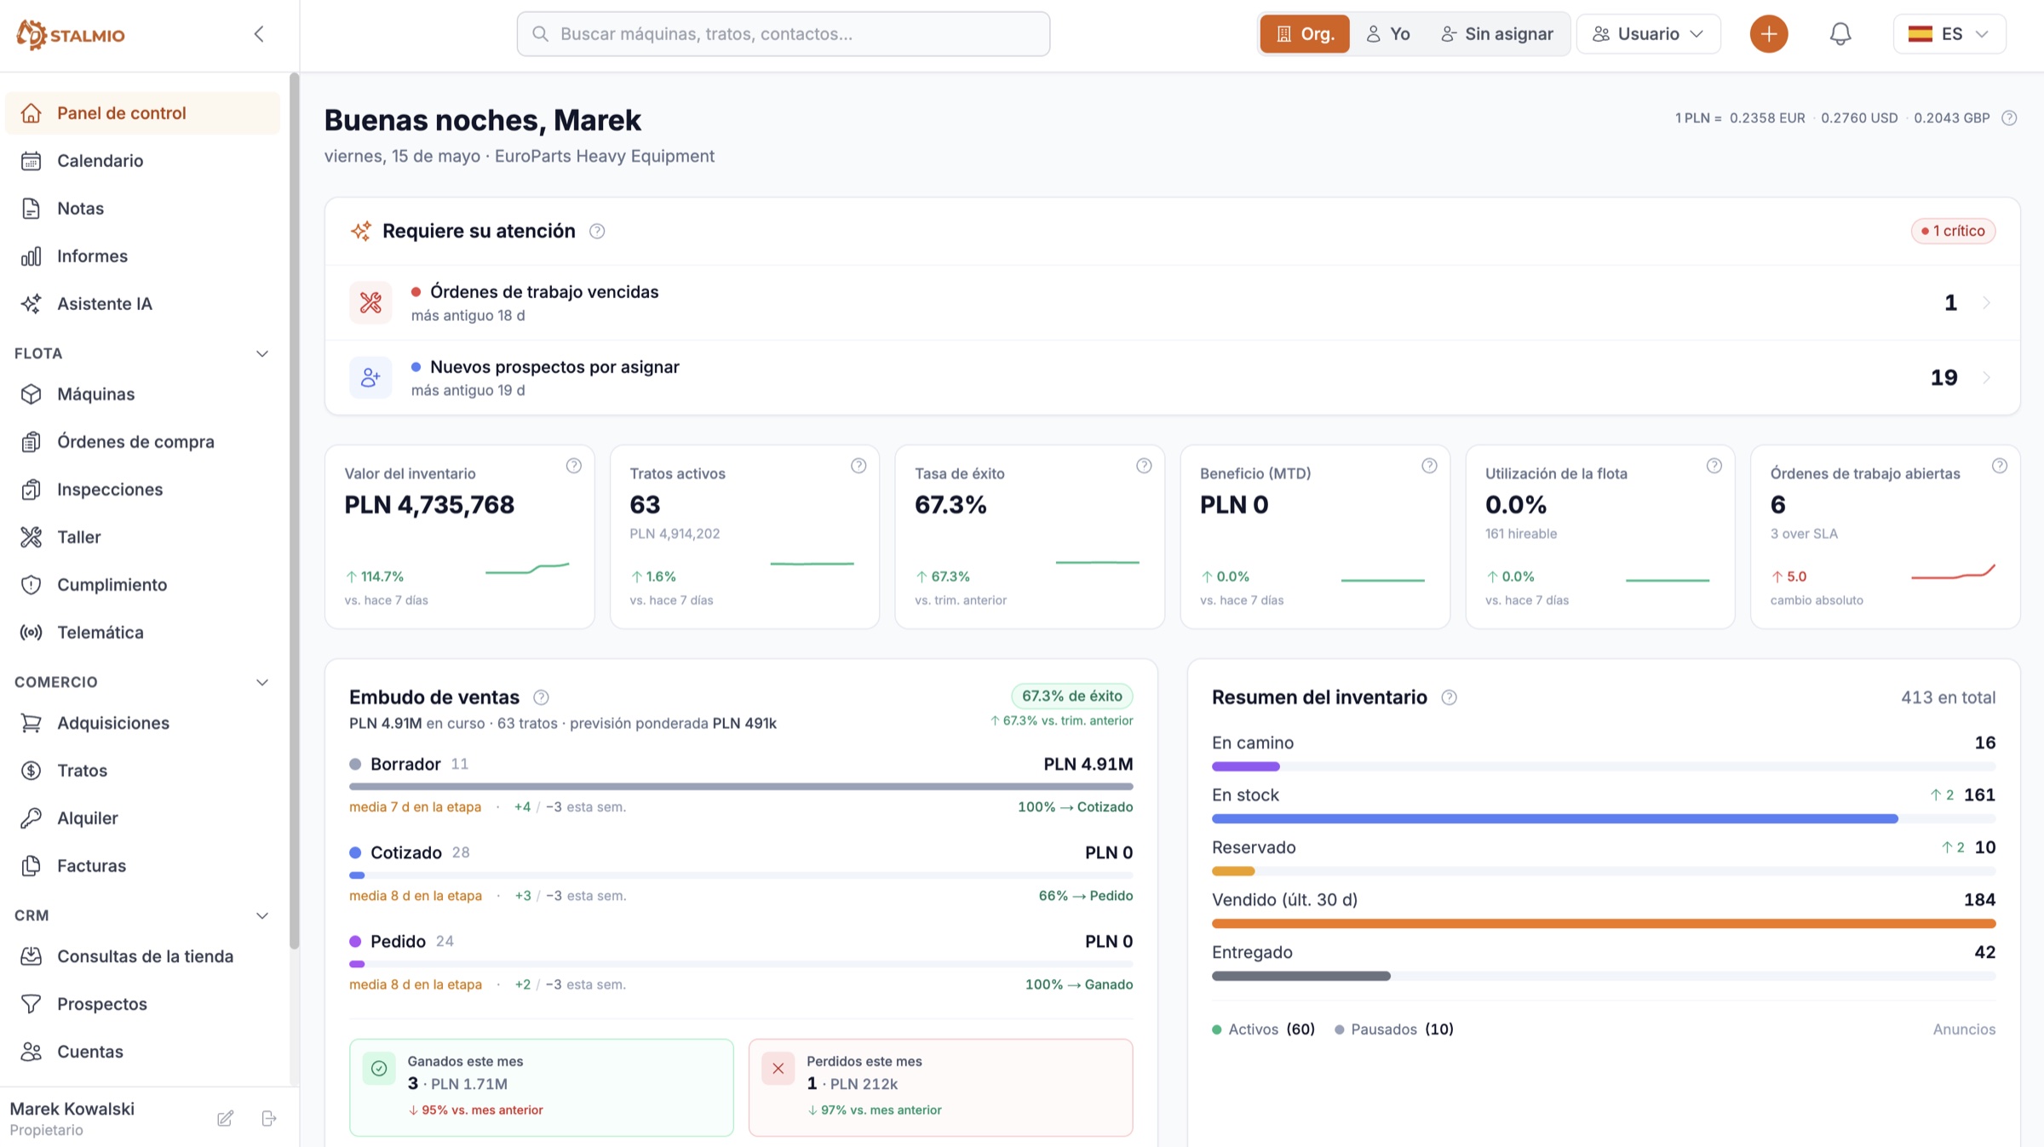The width and height of the screenshot is (2044, 1147).
Task: Open Tratos page
Action: tap(142, 771)
